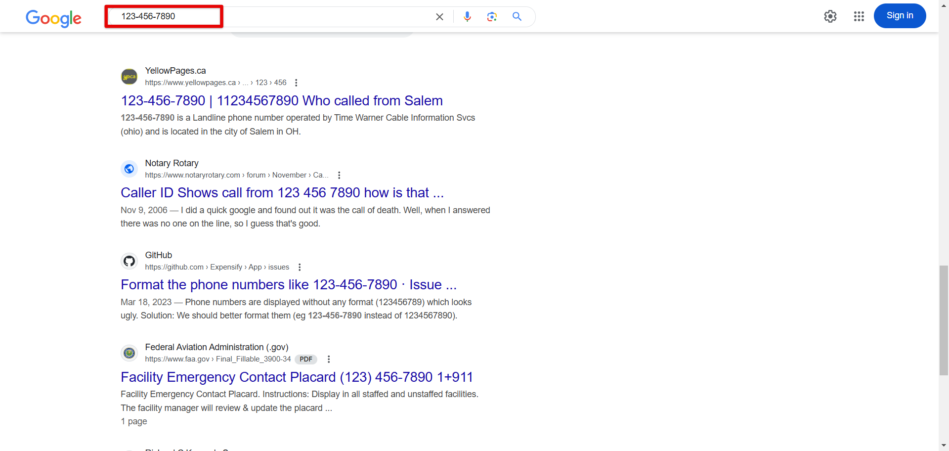Image resolution: width=949 pixels, height=451 pixels.
Task: Click the Google logo
Action: tap(53, 18)
